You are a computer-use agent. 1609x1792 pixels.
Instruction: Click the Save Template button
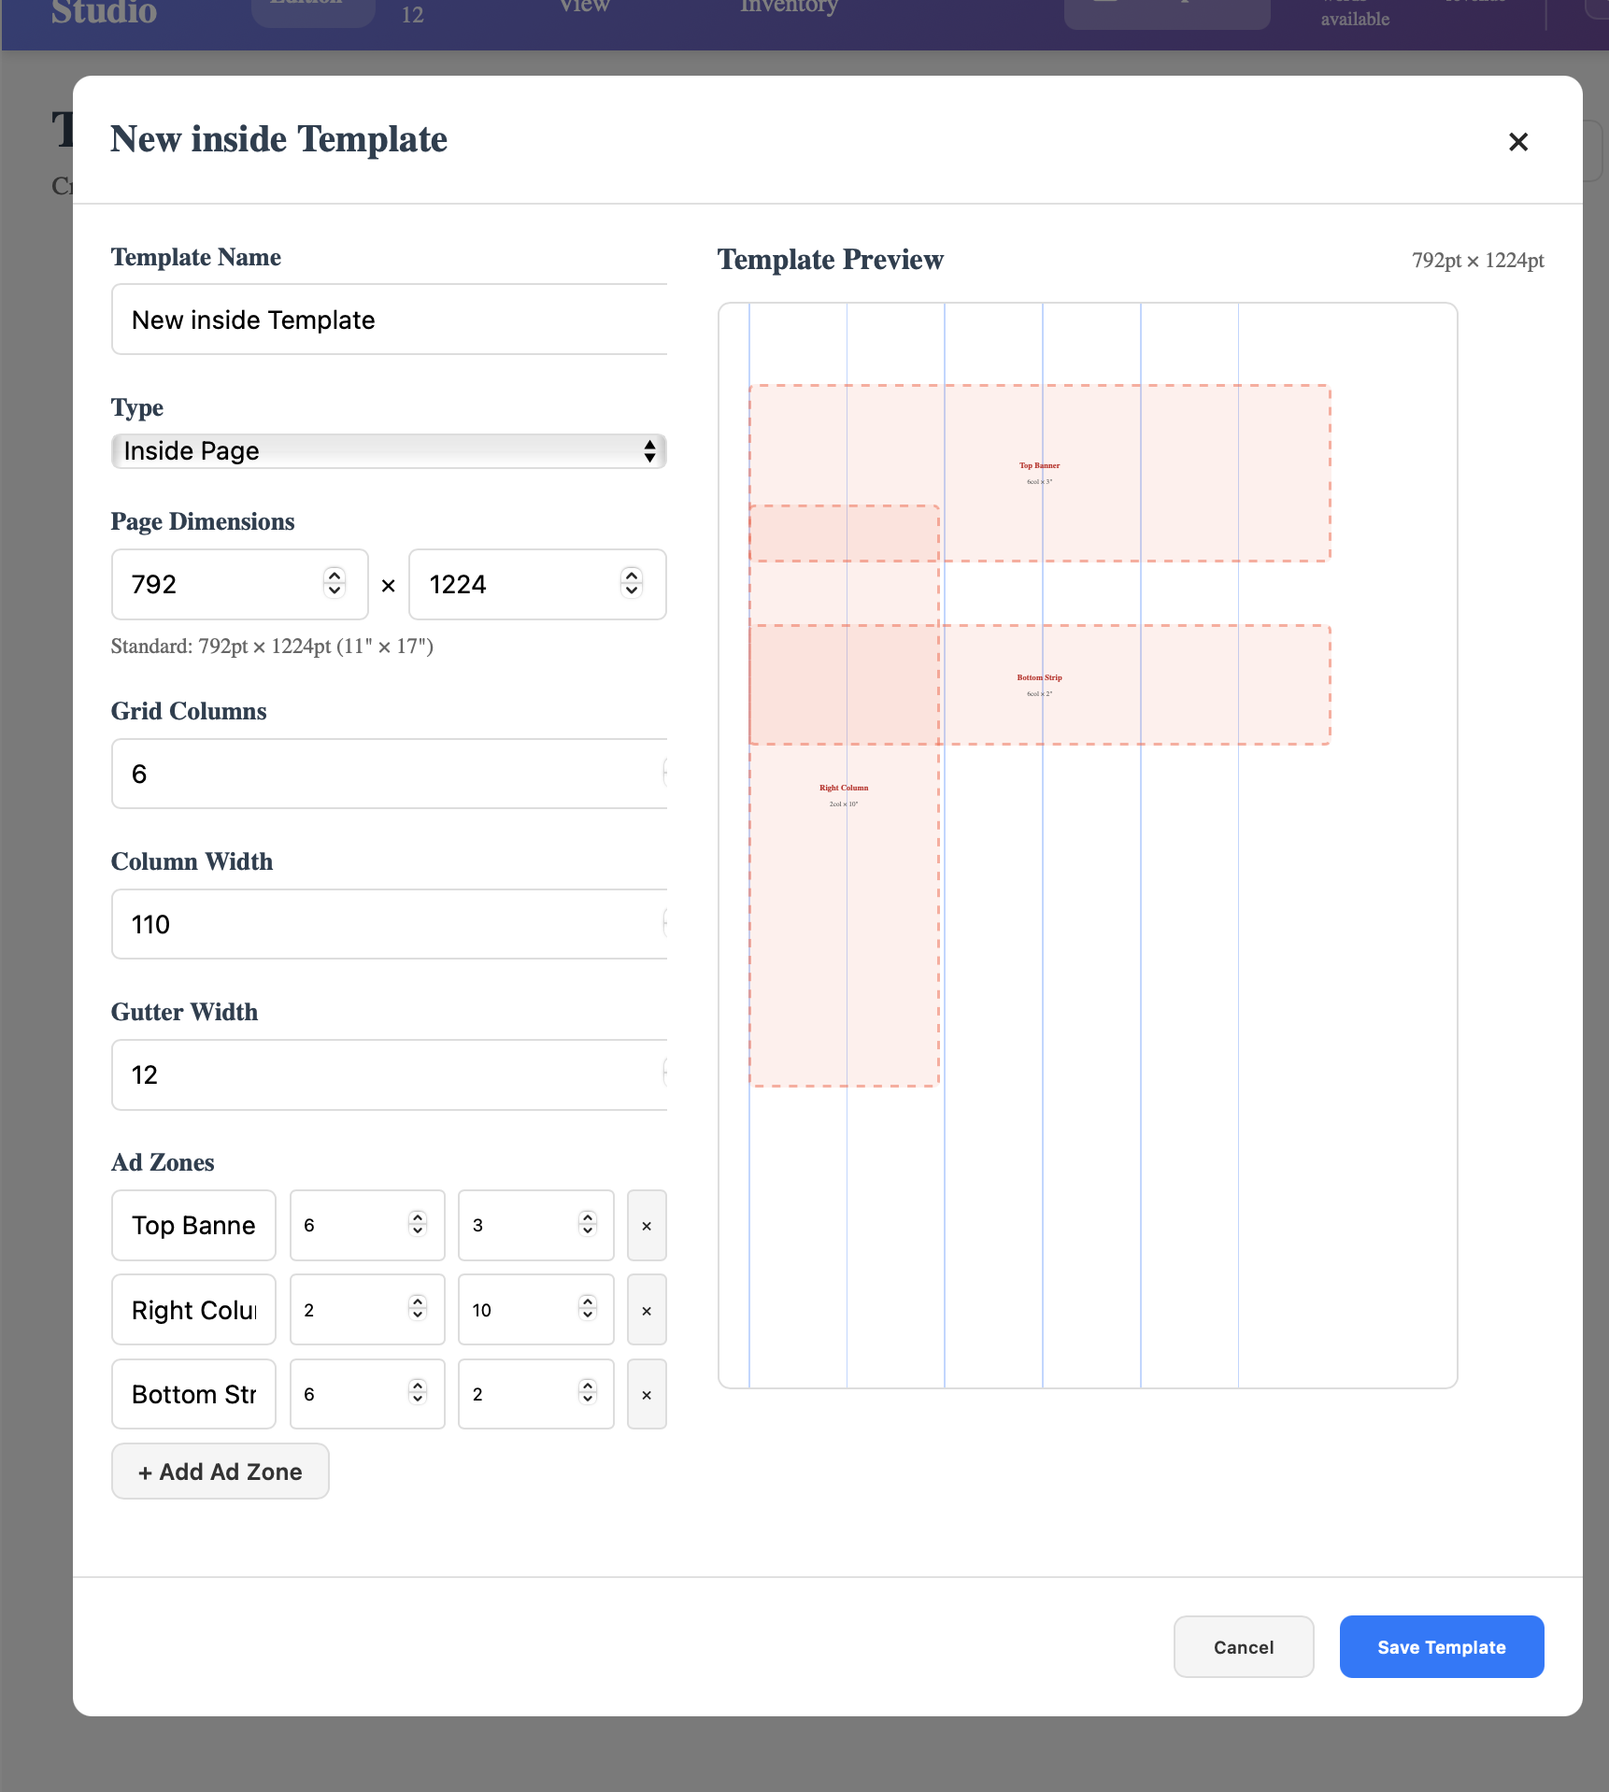coord(1441,1647)
